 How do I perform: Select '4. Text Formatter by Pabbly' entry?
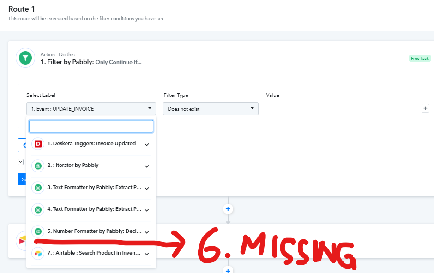91,210
